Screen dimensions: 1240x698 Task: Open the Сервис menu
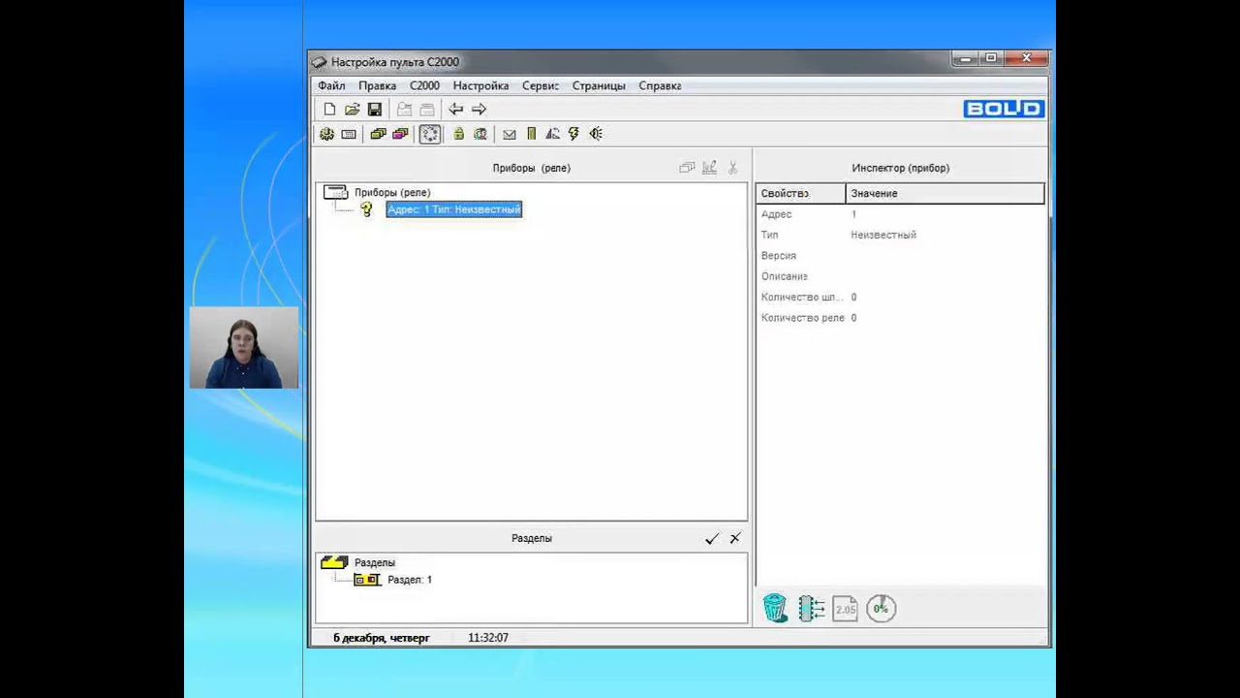pos(541,85)
